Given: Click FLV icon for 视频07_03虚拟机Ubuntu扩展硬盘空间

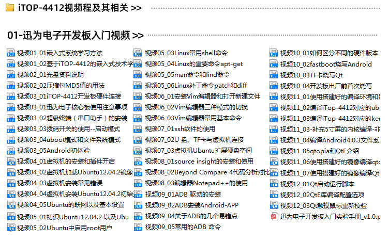Looking at the screenshot, I should pos(138,151).
